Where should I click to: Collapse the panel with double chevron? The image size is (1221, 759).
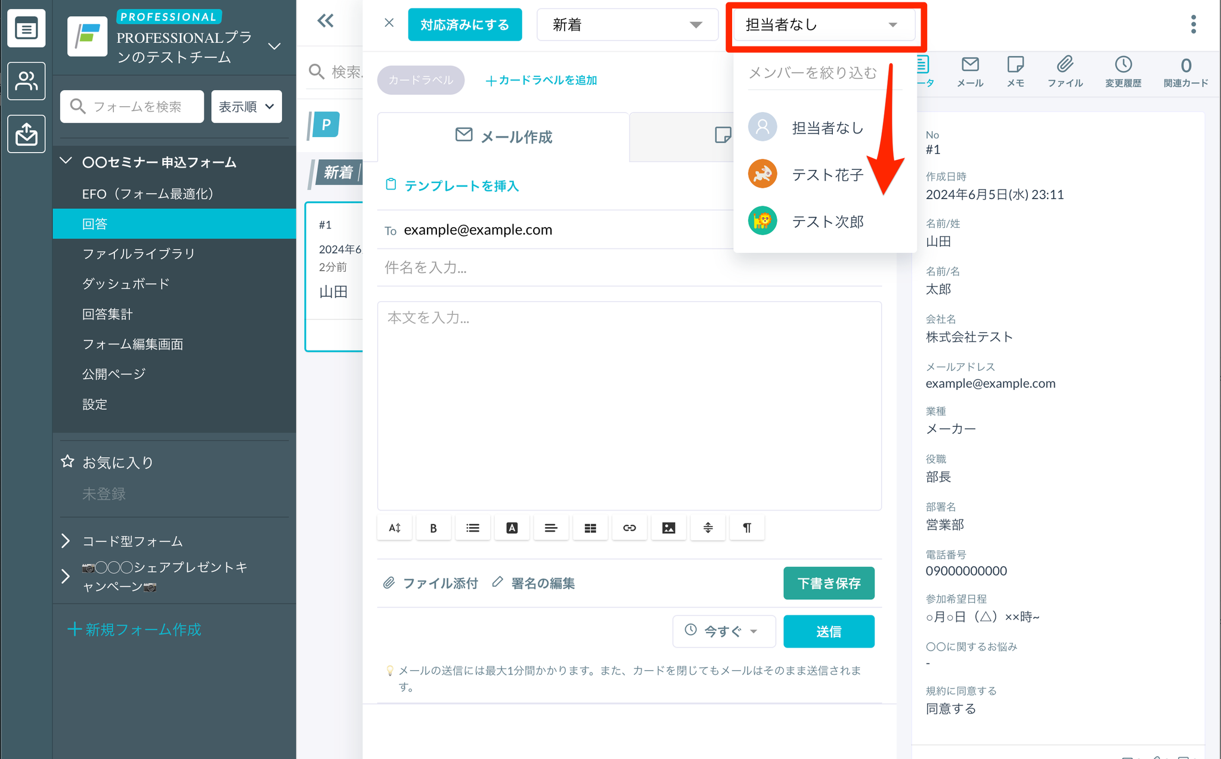click(326, 21)
